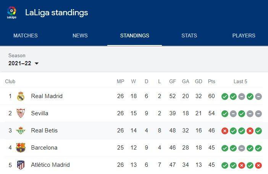Click the Atlético Madrid club crest
The image size is (268, 174).
coord(21,165)
